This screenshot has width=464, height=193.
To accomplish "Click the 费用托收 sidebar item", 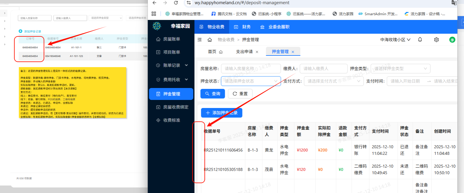I will click(171, 80).
